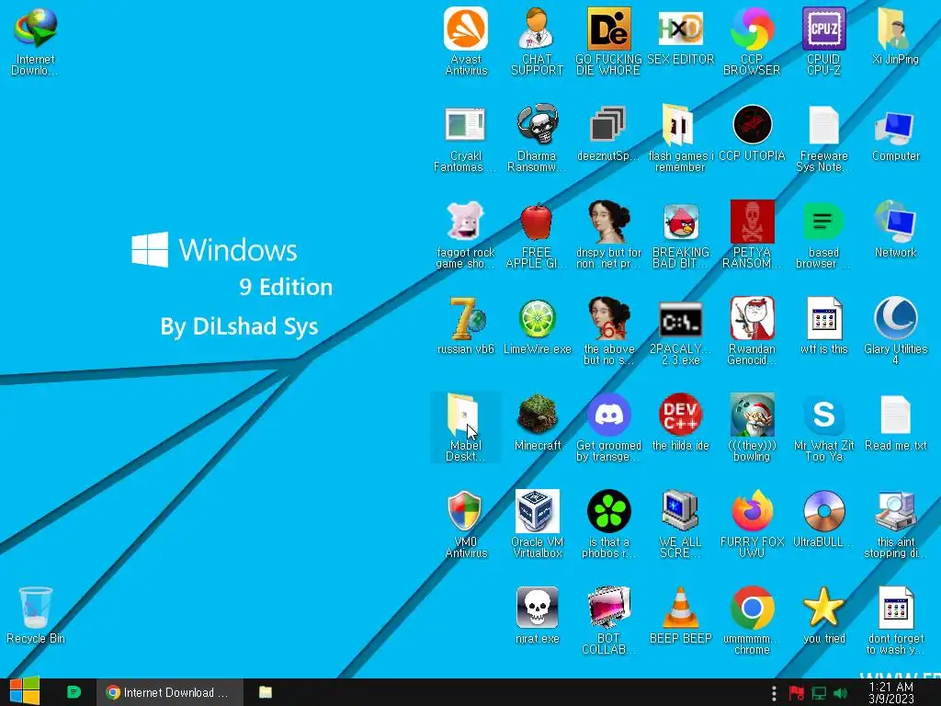Select the PETYA RANSOM... red skull icon

pyautogui.click(x=752, y=235)
